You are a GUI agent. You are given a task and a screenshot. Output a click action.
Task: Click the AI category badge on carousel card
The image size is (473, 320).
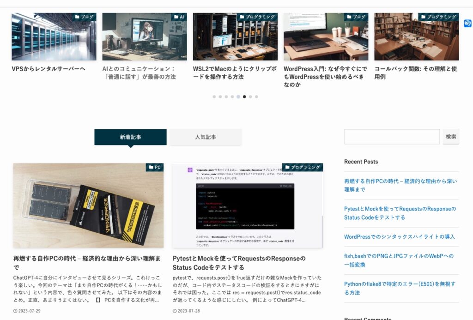pos(179,17)
